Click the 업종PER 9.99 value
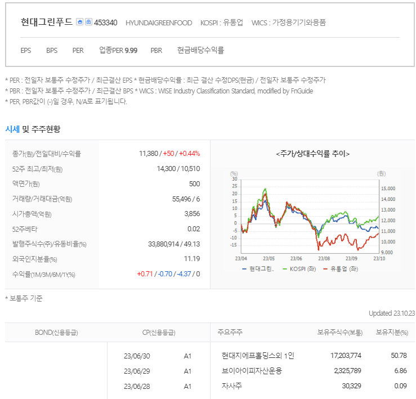The image size is (416, 399). pyautogui.click(x=118, y=50)
